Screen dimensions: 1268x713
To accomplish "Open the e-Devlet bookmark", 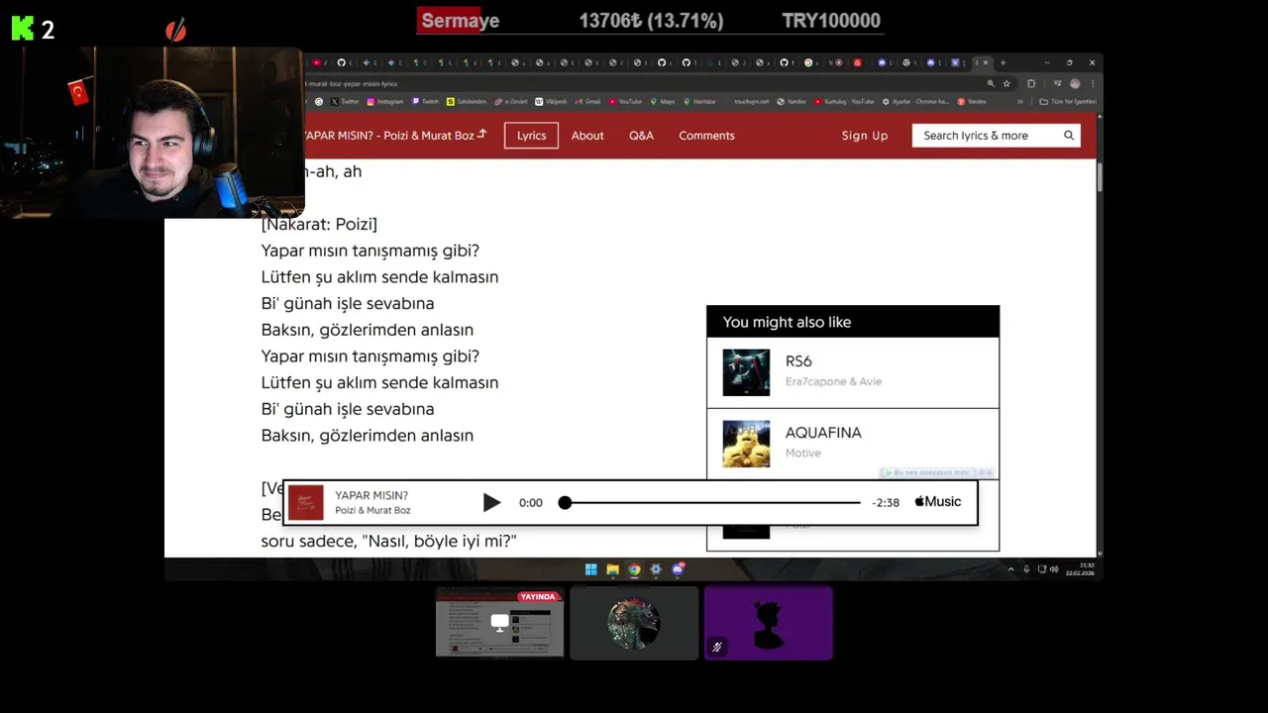I will pos(512,101).
